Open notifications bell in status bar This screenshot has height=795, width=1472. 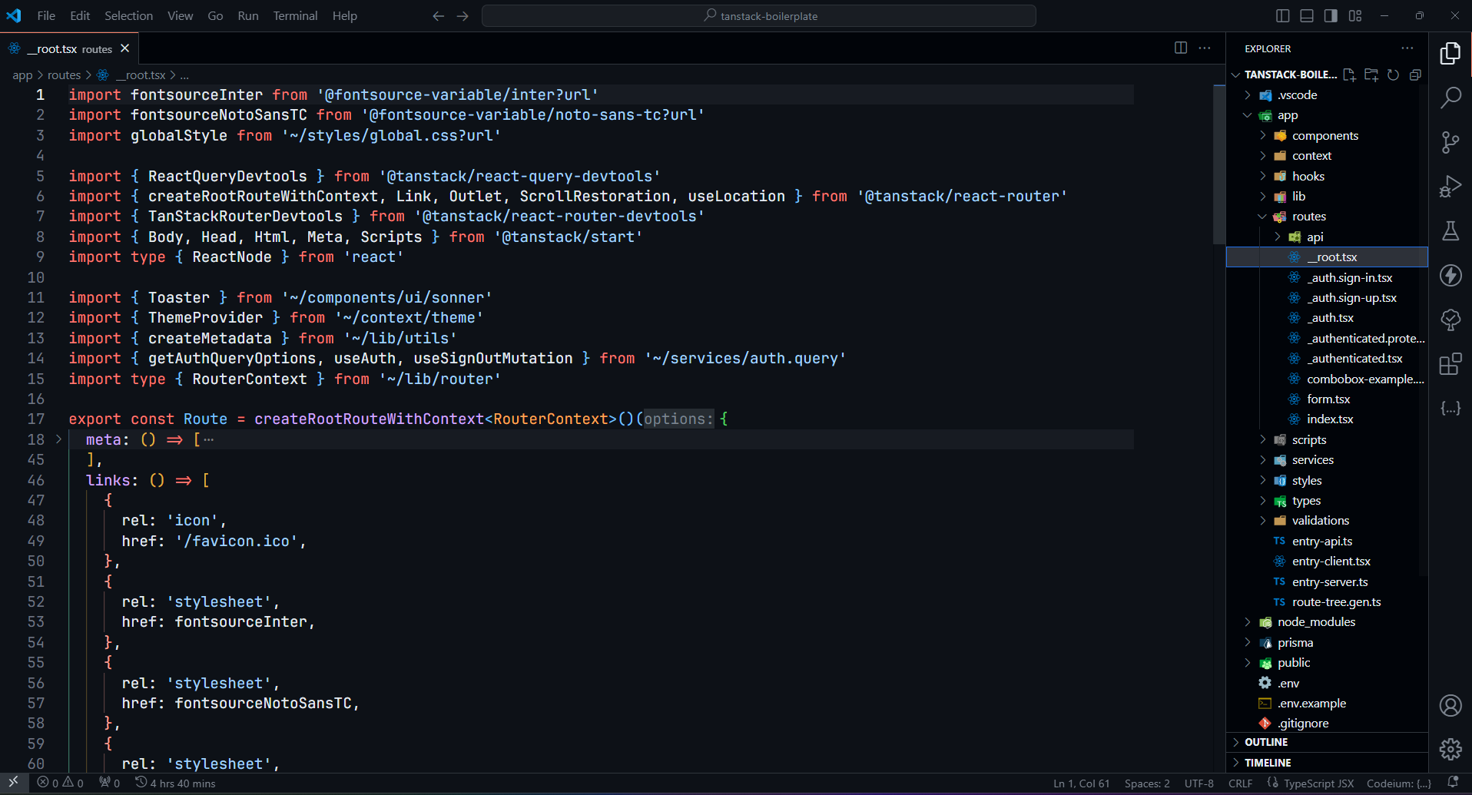click(1453, 783)
